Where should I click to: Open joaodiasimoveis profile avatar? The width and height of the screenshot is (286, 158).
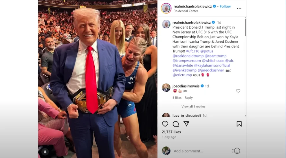coord(166,88)
